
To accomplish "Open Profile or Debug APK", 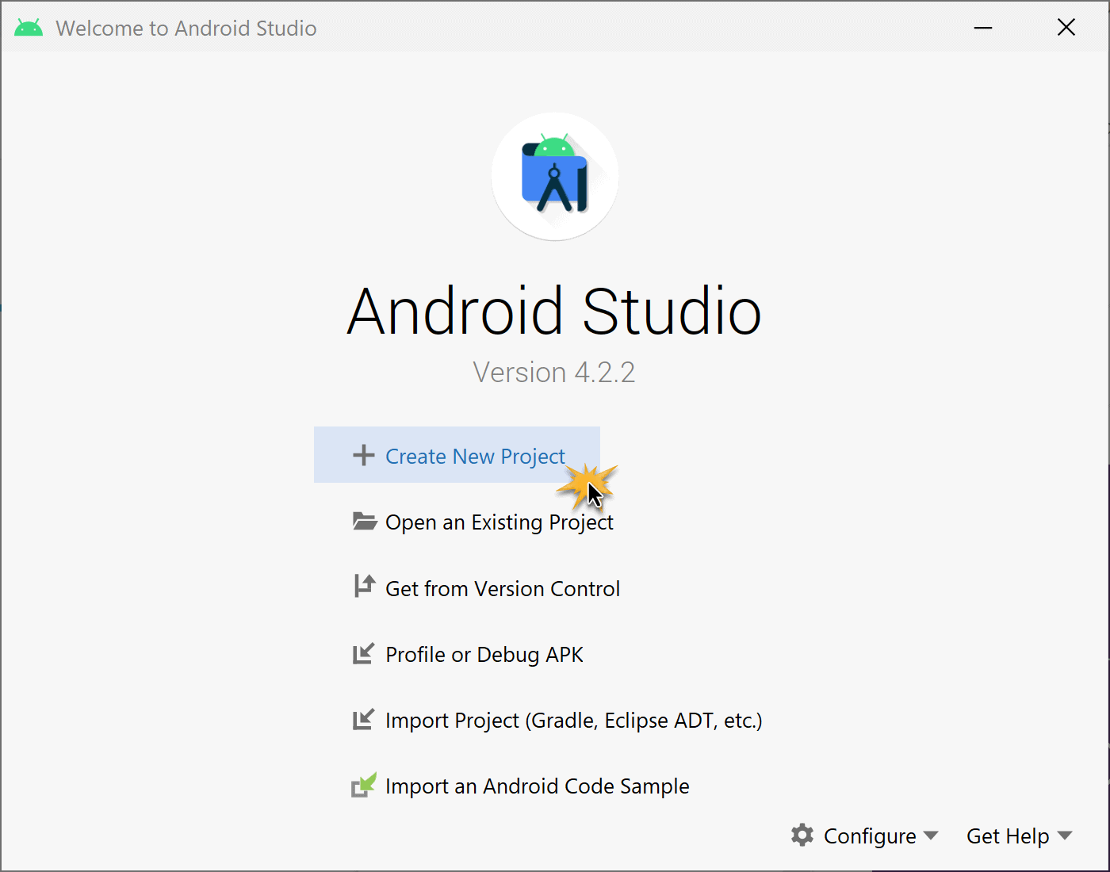I will point(468,654).
